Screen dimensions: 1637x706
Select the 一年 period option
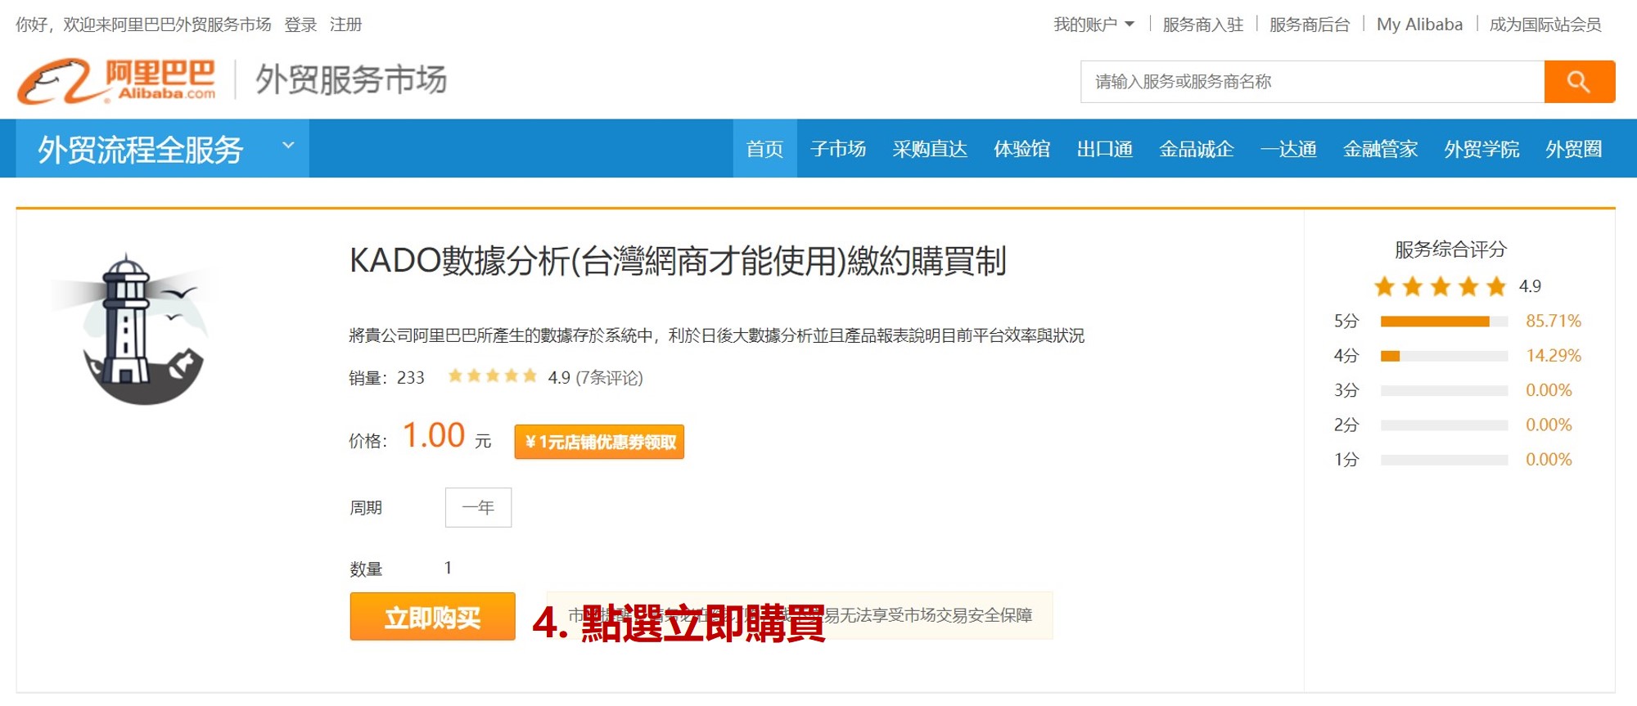[x=478, y=507]
